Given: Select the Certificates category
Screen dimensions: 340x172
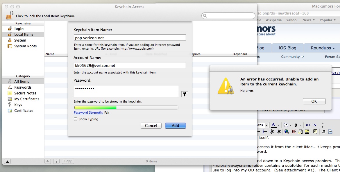Looking at the screenshot, I should click(23, 111).
